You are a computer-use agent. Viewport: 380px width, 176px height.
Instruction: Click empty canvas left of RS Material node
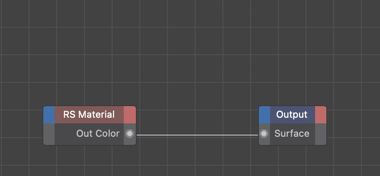click(22, 125)
